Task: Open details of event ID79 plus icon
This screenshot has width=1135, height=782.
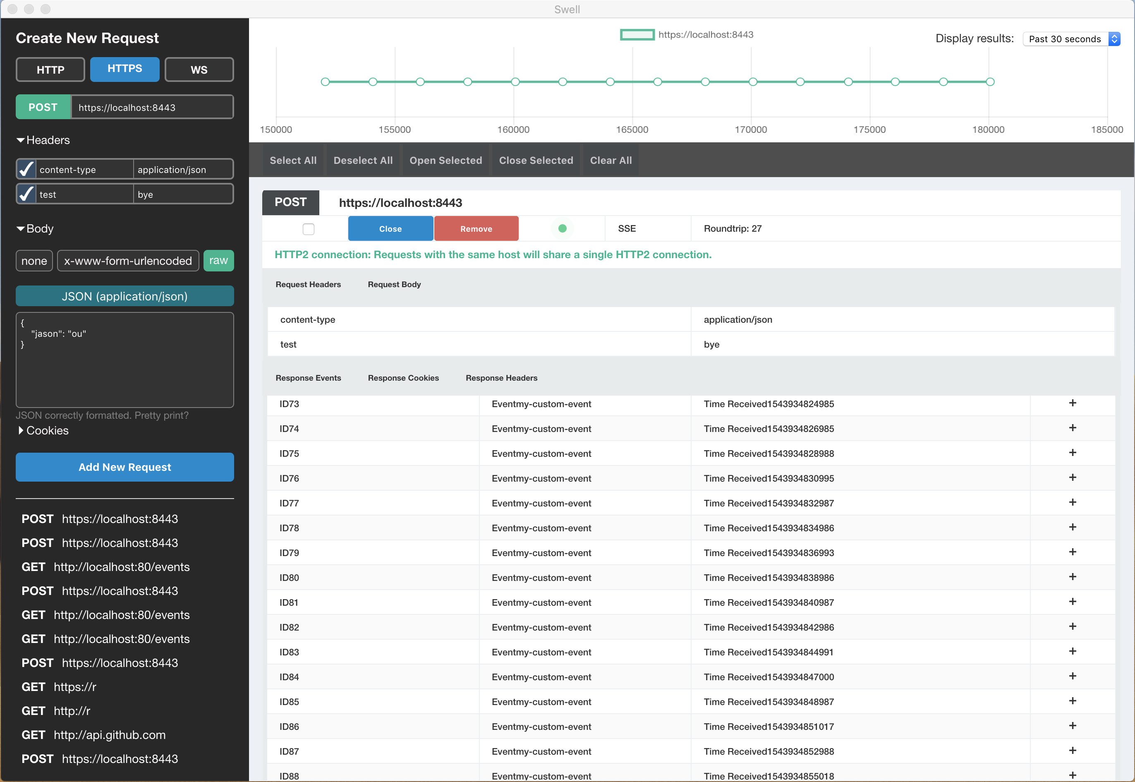Action: 1072,552
